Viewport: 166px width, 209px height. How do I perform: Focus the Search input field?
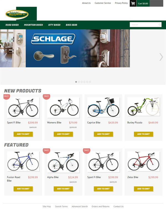click(x=146, y=25)
